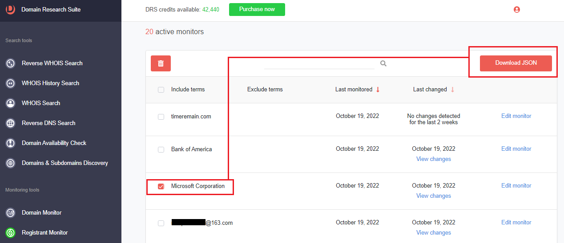Image resolution: width=564 pixels, height=243 pixels.
Task: View changes for Microsoft Corporation
Action: (434, 196)
